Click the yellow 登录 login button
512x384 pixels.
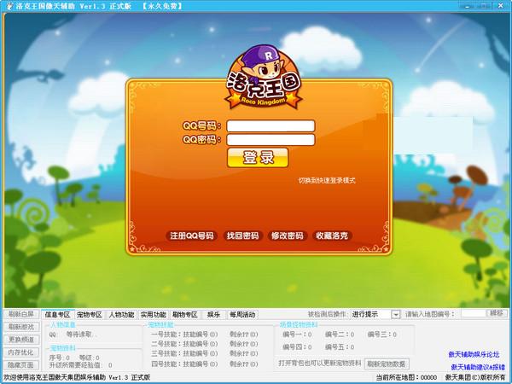pyautogui.click(x=258, y=158)
